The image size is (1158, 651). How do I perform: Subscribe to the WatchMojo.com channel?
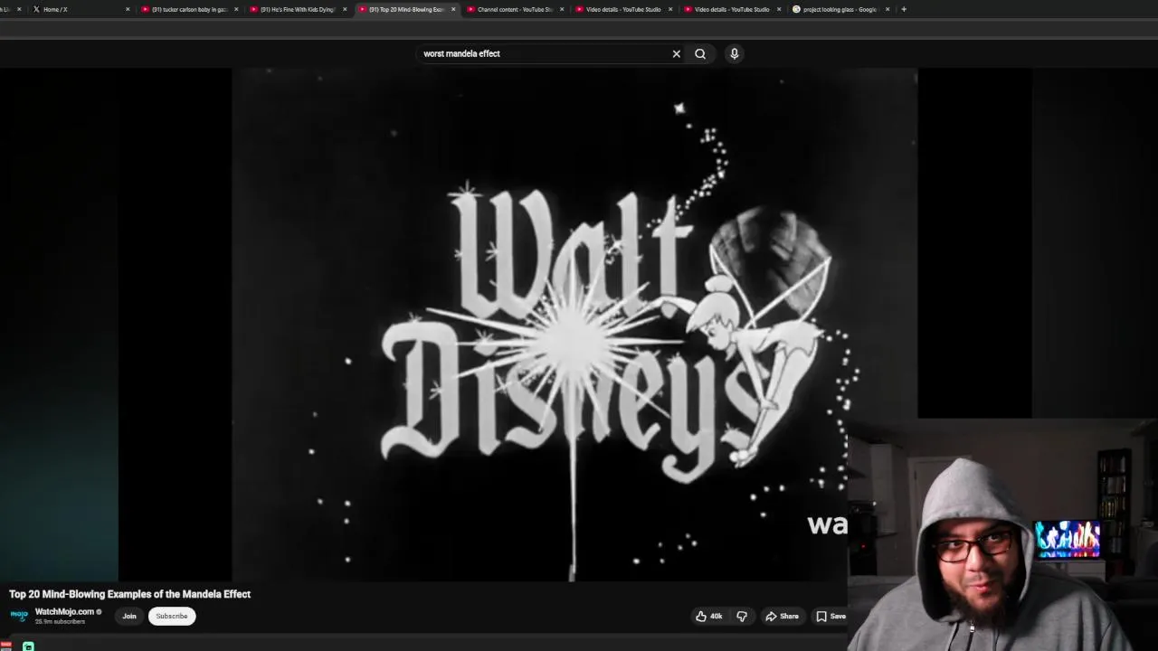[x=171, y=616]
